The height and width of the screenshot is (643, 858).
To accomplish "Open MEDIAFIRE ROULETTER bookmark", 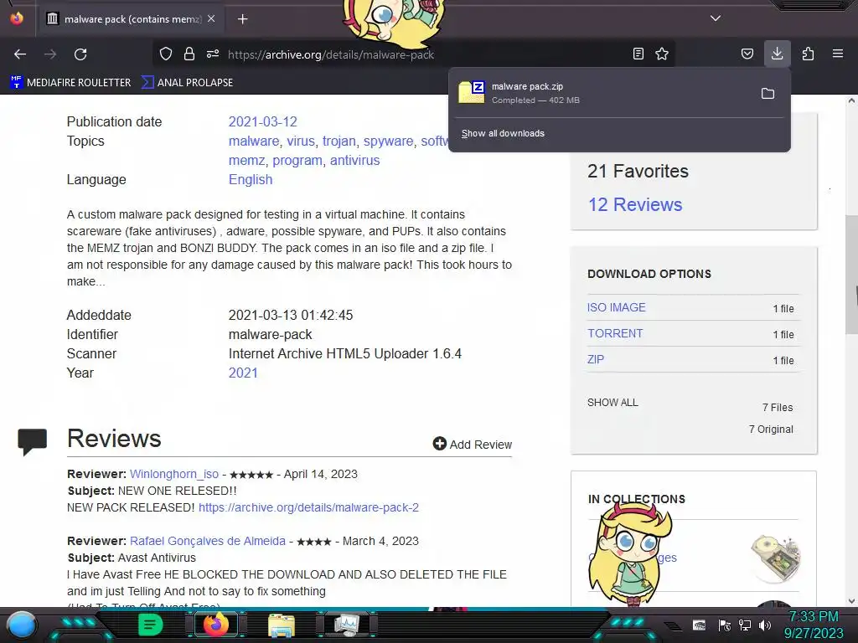I will click(x=70, y=83).
